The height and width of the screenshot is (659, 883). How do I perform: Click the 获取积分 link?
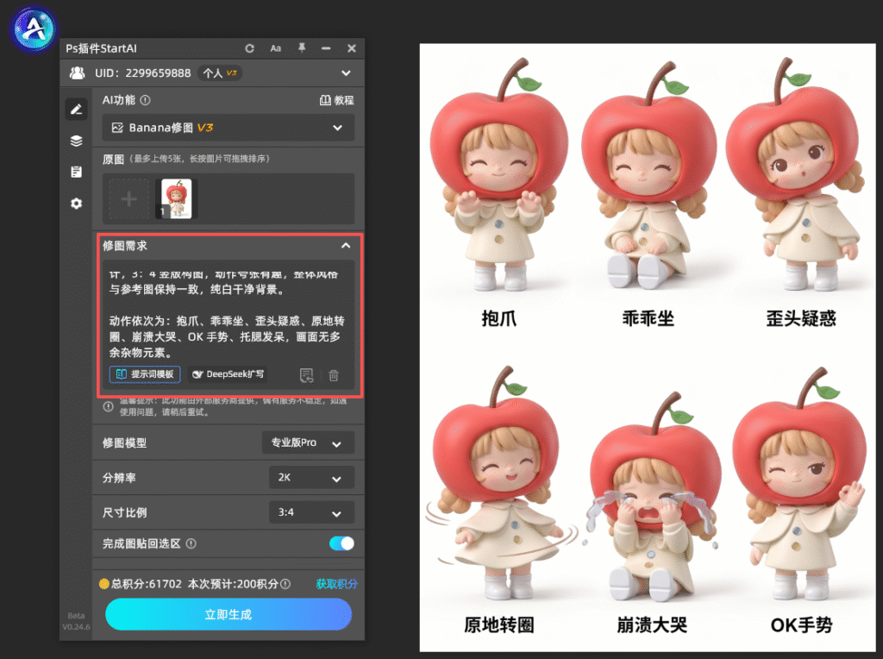(337, 584)
